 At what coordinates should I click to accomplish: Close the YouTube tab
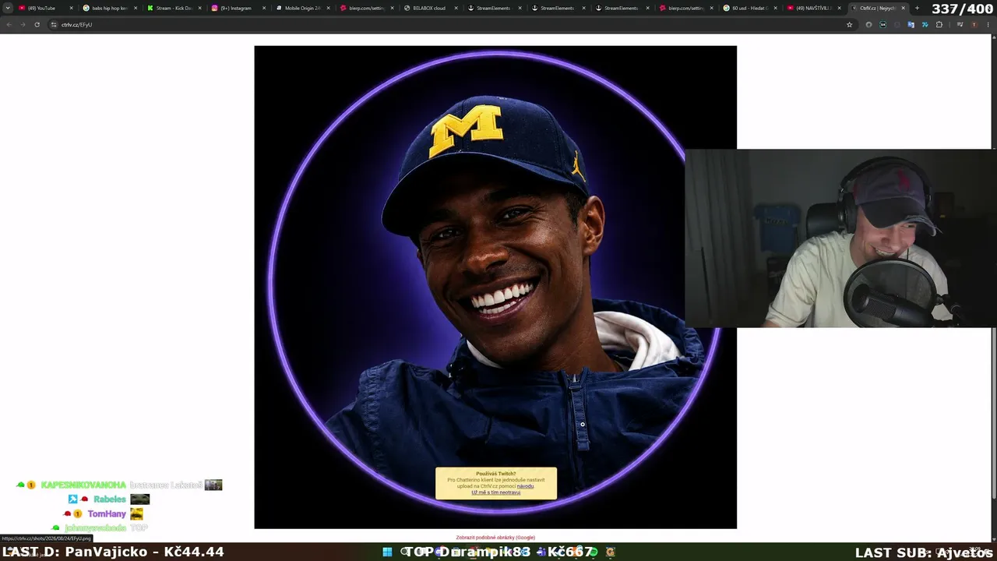click(71, 8)
